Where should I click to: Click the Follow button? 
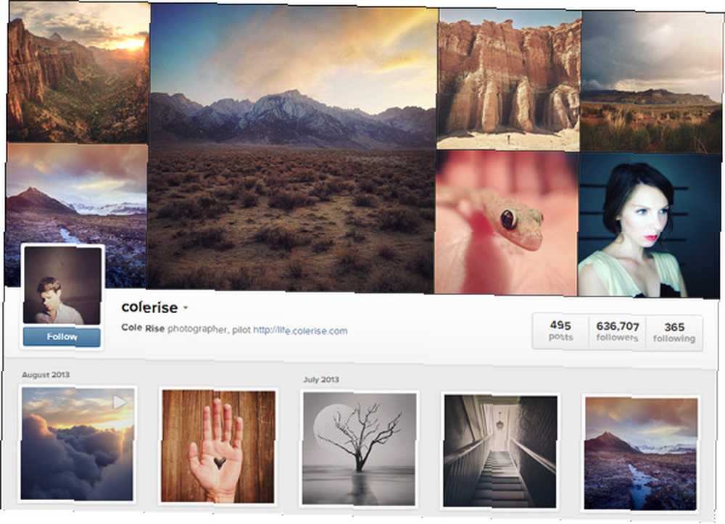[62, 337]
